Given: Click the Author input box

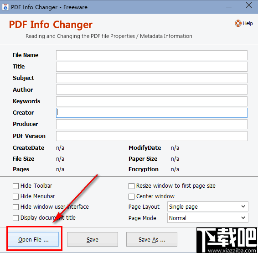Looking at the screenshot, I should pyautogui.click(x=151, y=90).
